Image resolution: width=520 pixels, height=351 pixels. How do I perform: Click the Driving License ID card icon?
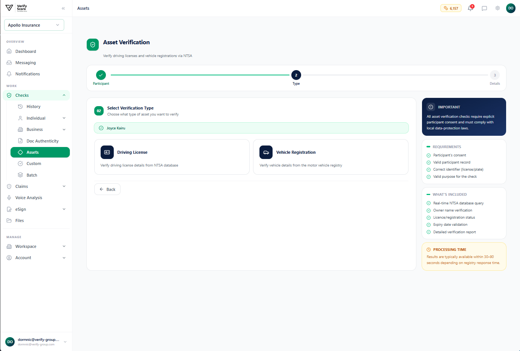[x=107, y=152]
